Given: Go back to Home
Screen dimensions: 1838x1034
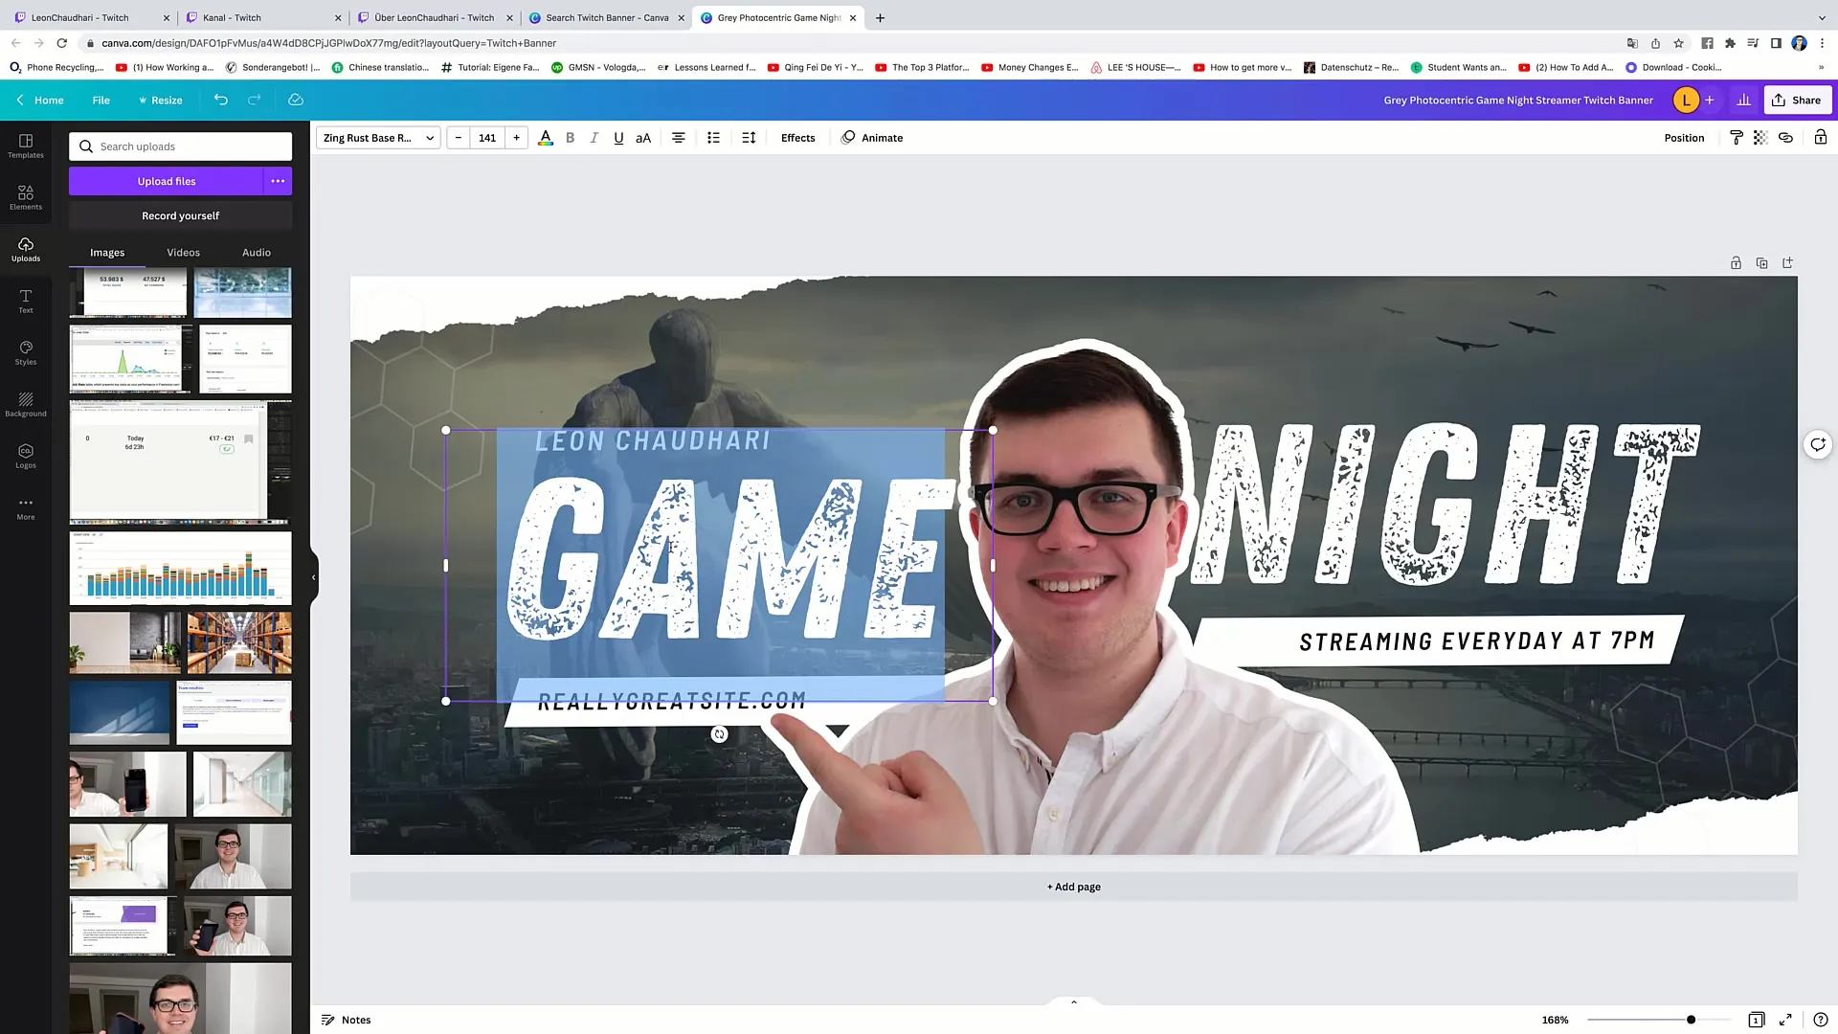Looking at the screenshot, I should (40, 100).
